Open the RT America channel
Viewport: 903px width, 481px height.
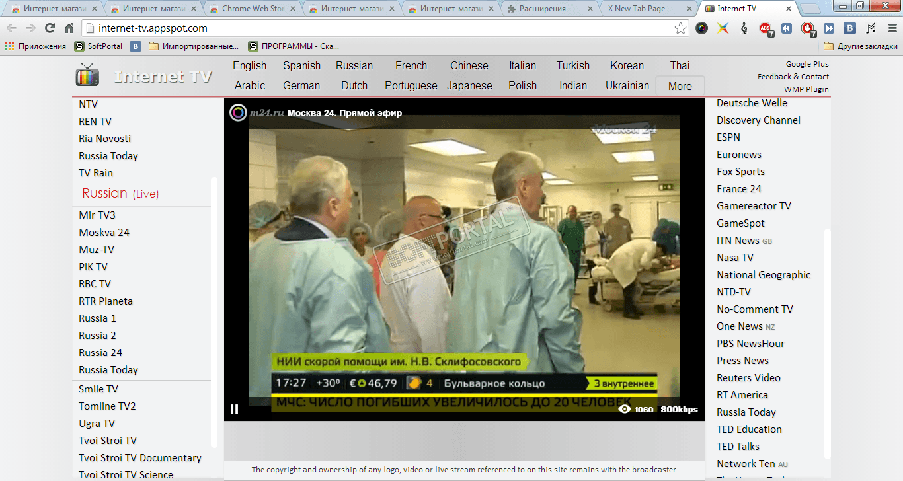click(x=742, y=395)
